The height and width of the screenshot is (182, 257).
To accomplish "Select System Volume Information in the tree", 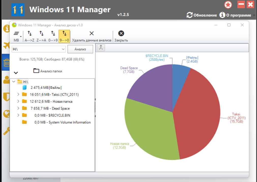I will (63, 122).
